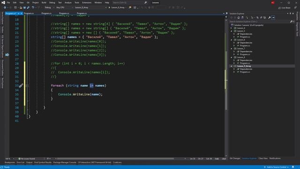The width and height of the screenshot is (300, 169).
Task: Open the Lesson_9_Array startup project dropdown
Action: [90, 8]
